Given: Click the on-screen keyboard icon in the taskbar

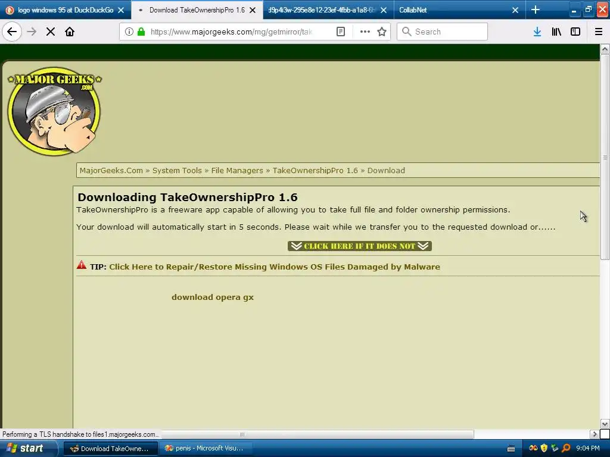Looking at the screenshot, I should pos(511,449).
